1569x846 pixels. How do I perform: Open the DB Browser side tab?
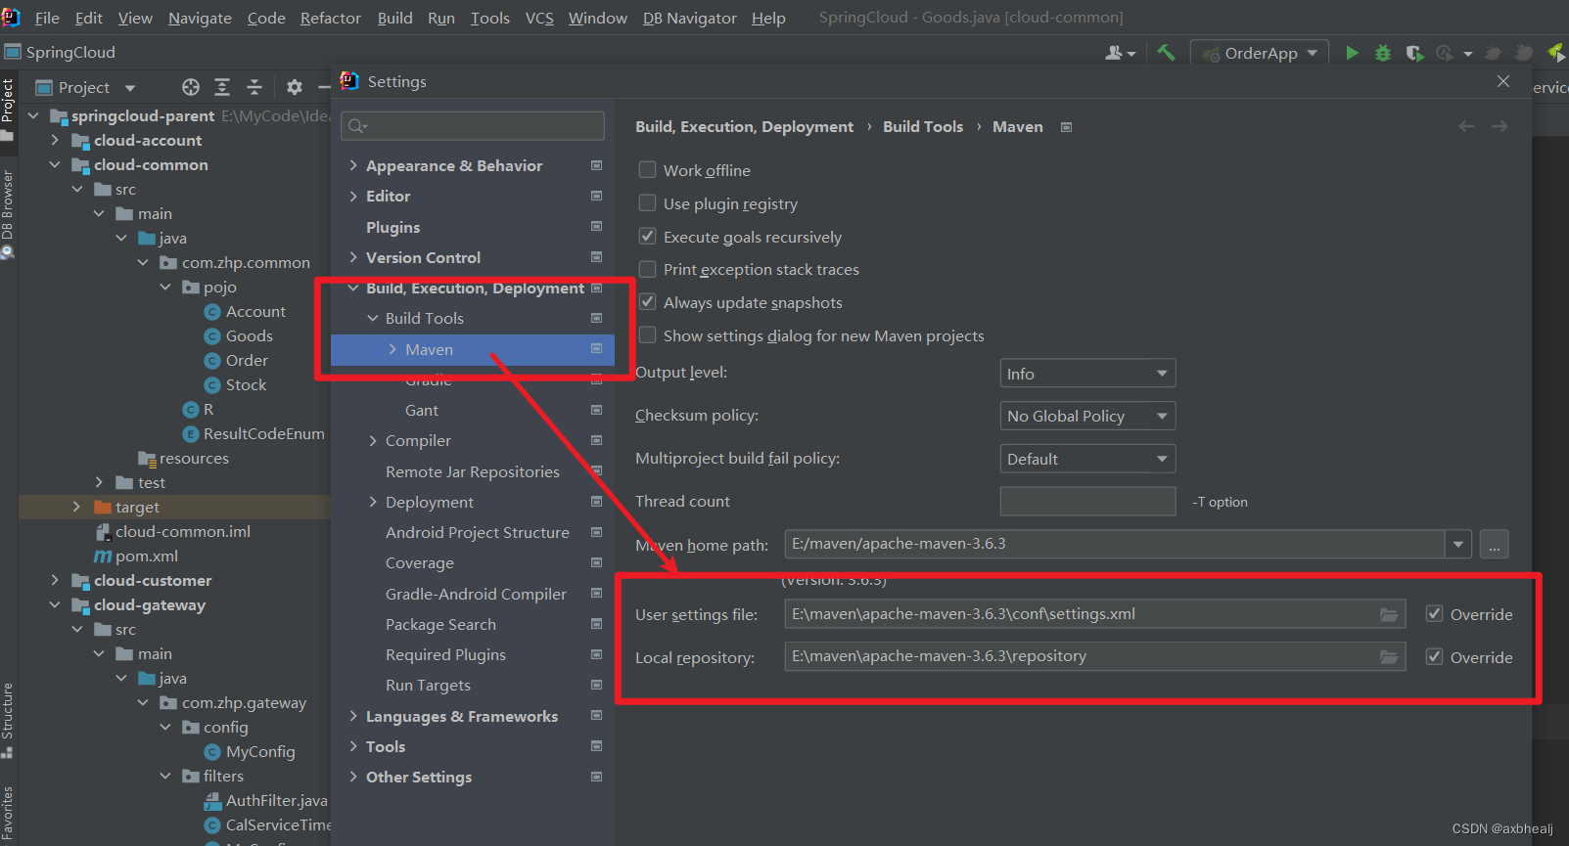8,213
